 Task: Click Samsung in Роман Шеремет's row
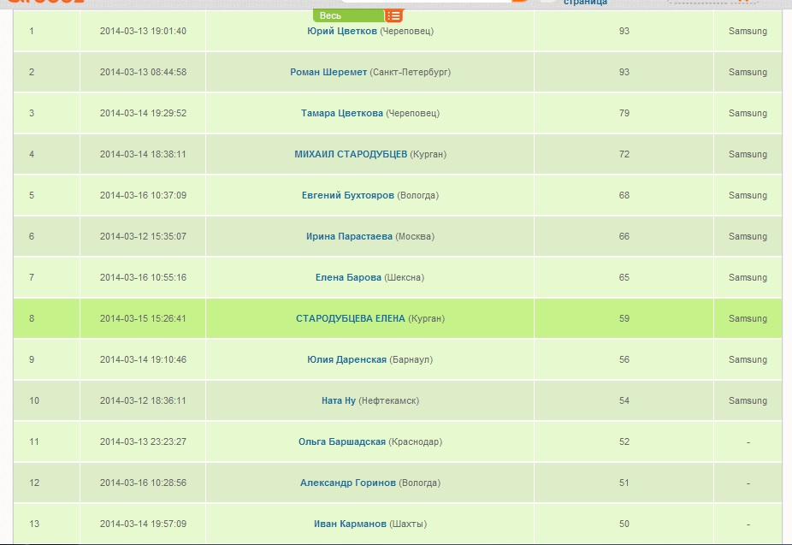pos(748,72)
